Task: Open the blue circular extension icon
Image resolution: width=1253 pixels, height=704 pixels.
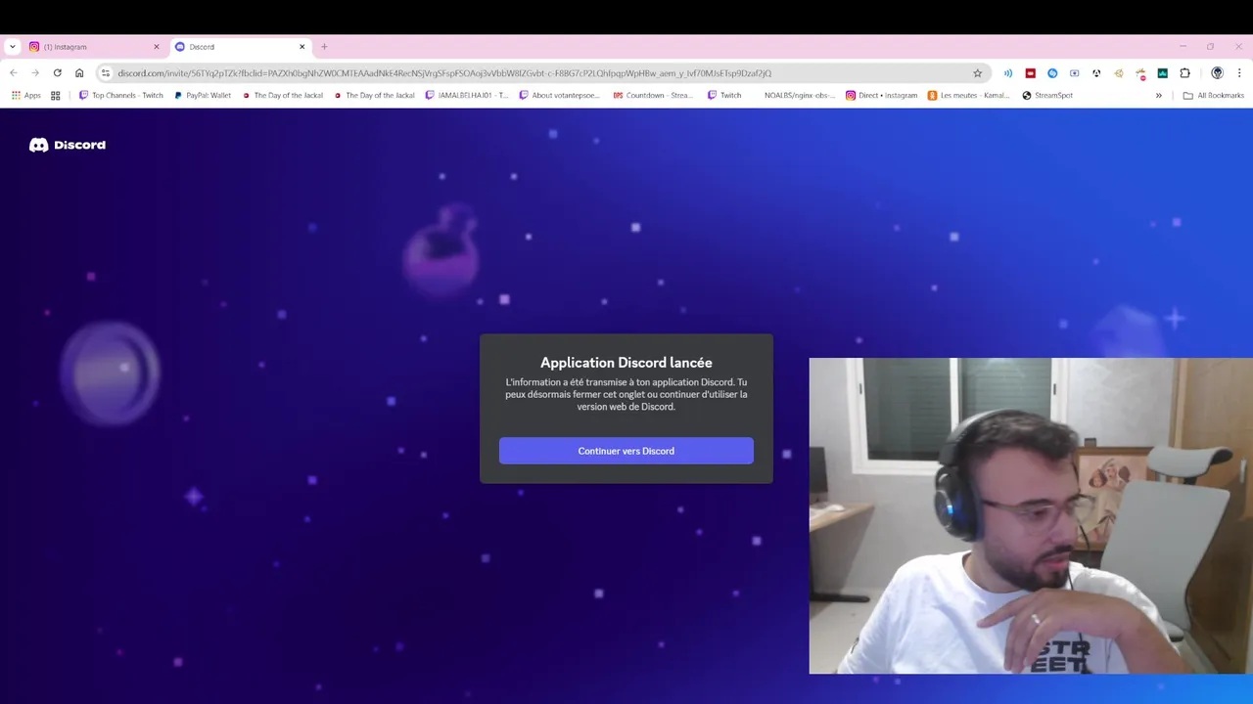Action: 1052,73
